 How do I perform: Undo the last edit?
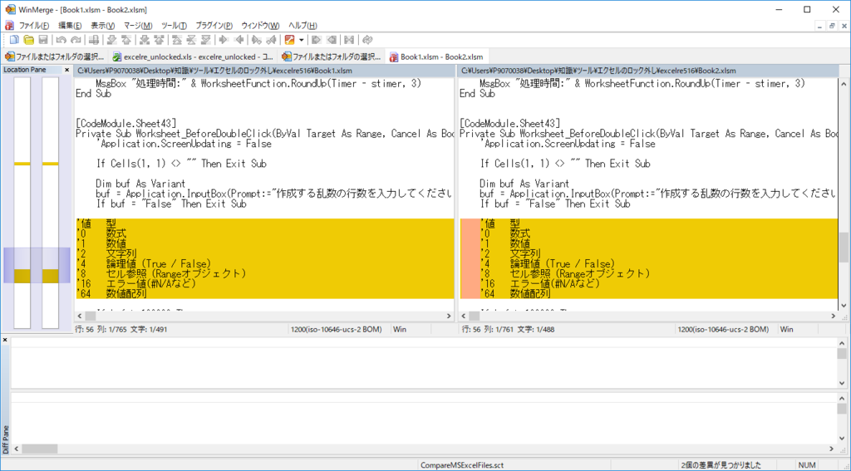pos(61,40)
